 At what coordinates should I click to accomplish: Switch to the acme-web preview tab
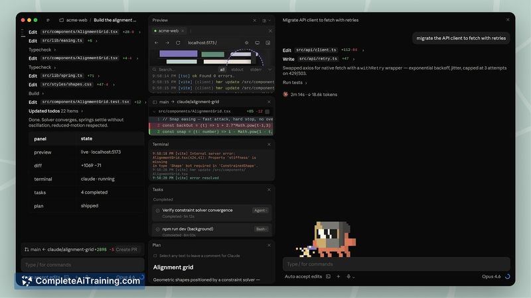(x=169, y=30)
